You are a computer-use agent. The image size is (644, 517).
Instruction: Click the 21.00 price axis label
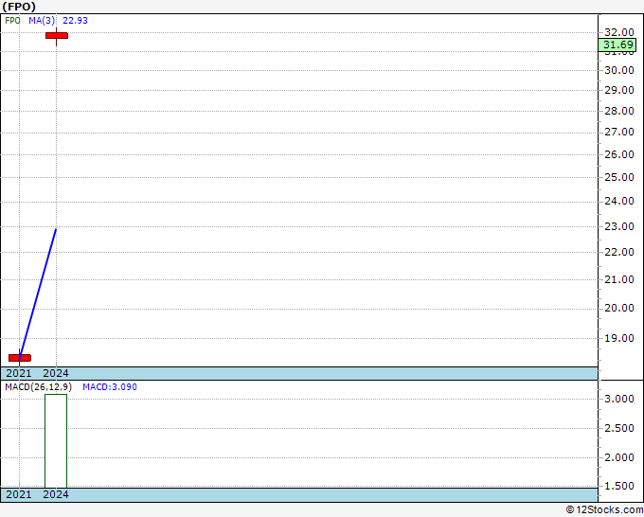619,279
